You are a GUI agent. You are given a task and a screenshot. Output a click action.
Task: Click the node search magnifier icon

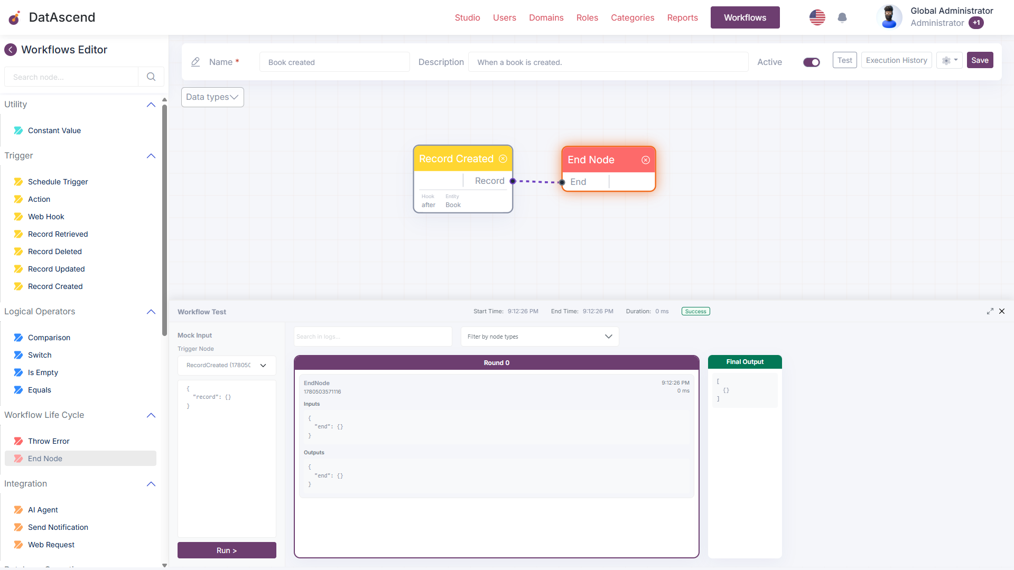(x=151, y=77)
